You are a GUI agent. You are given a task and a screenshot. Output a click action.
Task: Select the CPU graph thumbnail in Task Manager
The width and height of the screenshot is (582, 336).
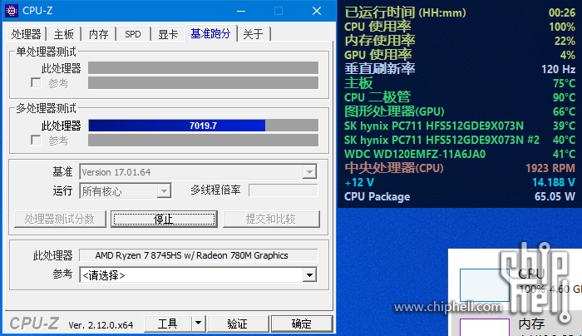tap(485, 284)
